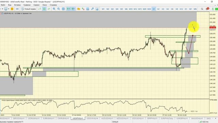The image size is (218, 123).
Task: Click the green upload arrow icon
Action: coord(213,9)
